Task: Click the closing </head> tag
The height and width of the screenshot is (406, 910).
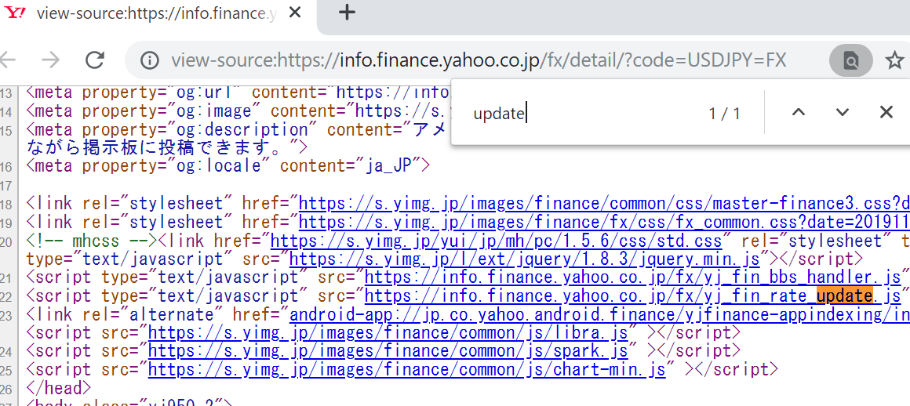Action: coord(59,388)
